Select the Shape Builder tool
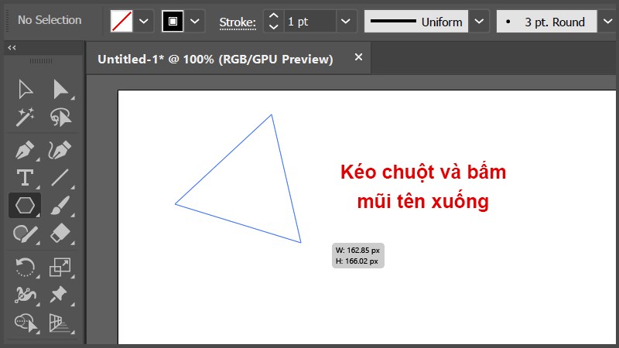Viewport: 619px width, 348px height. tap(26, 322)
